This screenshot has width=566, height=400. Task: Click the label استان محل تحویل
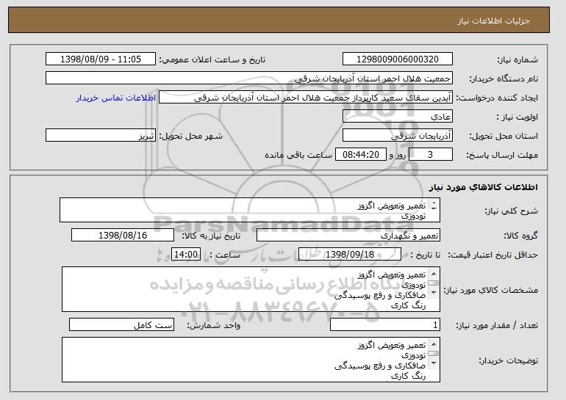pyautogui.click(x=504, y=137)
